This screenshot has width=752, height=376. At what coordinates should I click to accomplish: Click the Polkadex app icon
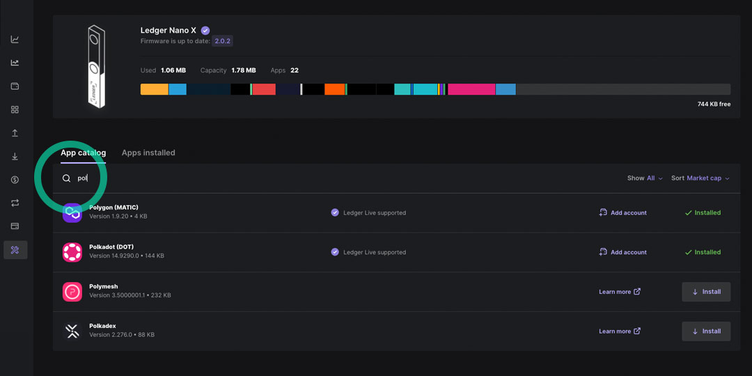(x=72, y=331)
